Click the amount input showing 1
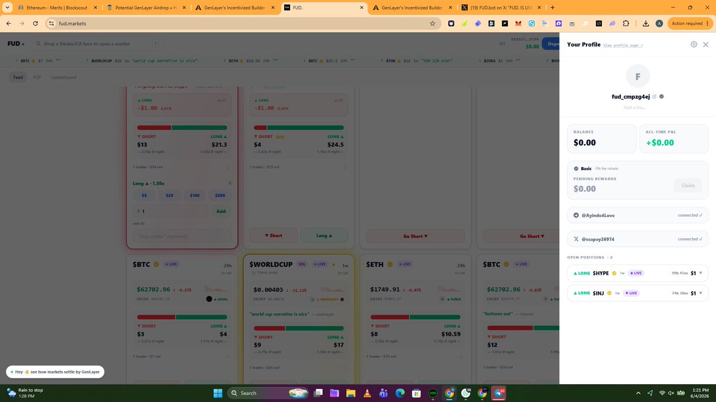 point(171,211)
